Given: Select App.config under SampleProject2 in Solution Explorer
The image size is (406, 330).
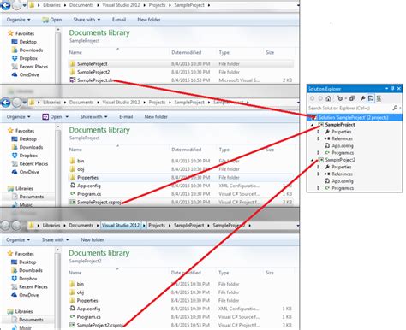Looking at the screenshot, I should [343, 181].
